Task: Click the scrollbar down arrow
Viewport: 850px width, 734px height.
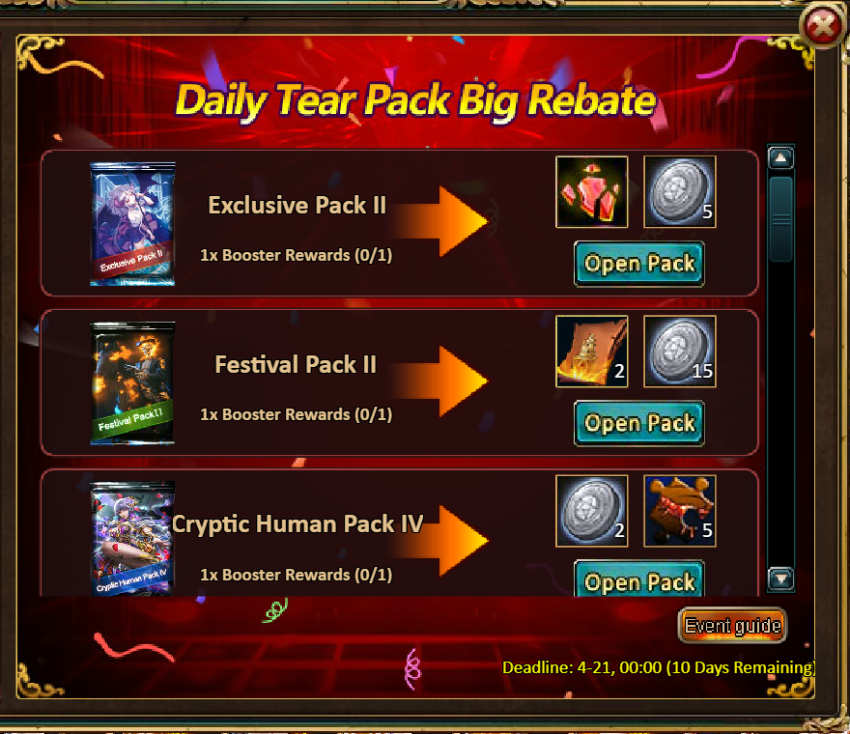Action: (x=780, y=579)
